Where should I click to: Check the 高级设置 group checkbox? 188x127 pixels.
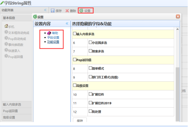tap(75, 85)
